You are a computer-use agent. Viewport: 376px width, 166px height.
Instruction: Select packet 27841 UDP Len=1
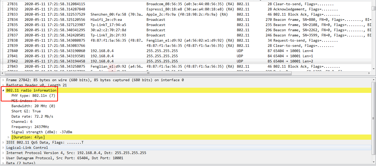(x=186, y=56)
